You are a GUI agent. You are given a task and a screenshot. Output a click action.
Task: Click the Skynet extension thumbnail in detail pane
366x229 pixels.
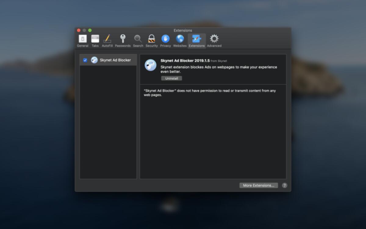[150, 65]
